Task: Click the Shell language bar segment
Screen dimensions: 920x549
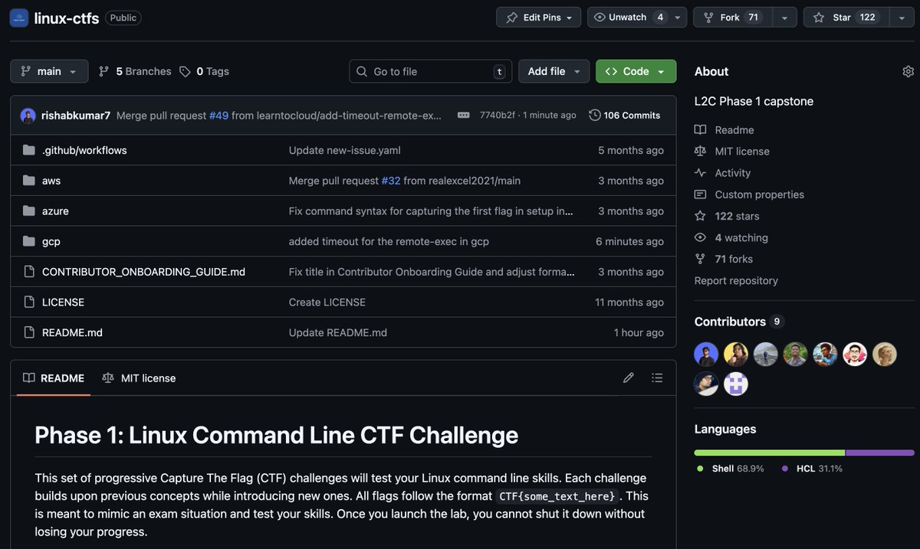Action: [770, 453]
